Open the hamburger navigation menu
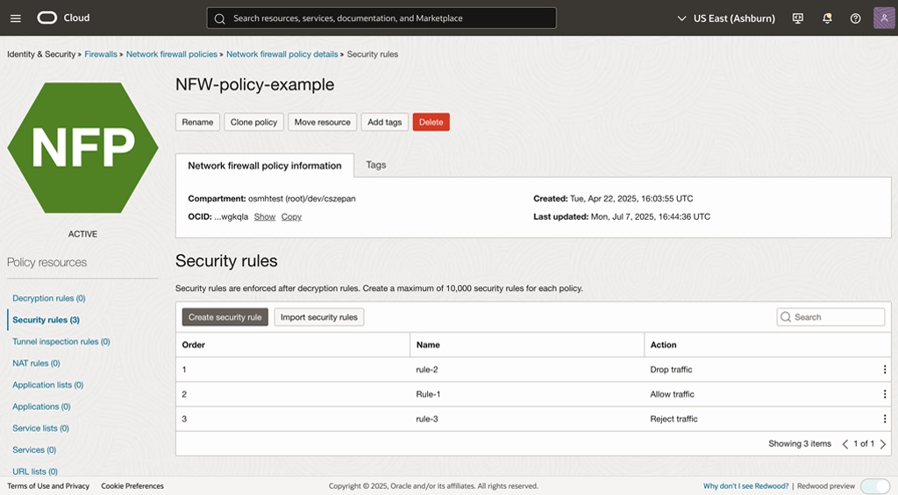Viewport: 898px width, 495px height. coord(16,18)
